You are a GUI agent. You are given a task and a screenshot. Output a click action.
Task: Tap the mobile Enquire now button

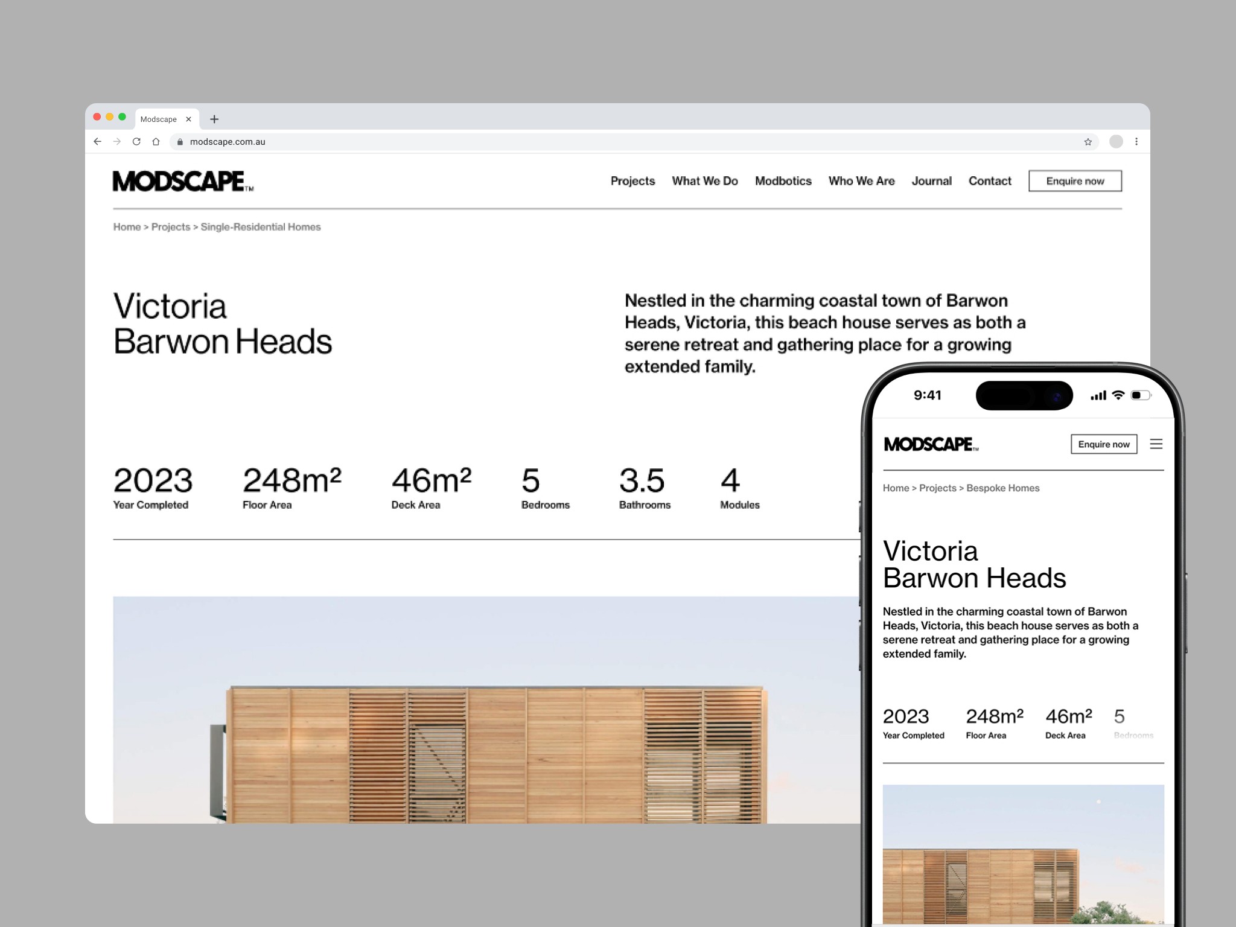pos(1103,444)
